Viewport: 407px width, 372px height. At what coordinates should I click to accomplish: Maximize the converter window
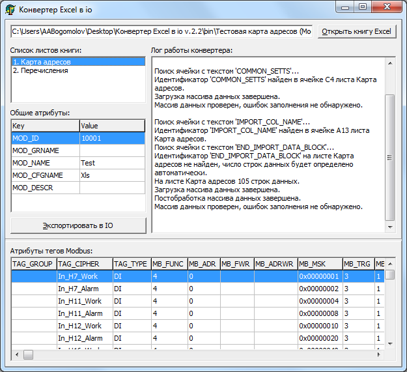point(362,7)
